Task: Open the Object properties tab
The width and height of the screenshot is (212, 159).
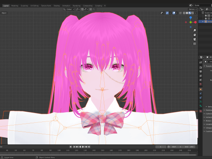Action: [201, 89]
